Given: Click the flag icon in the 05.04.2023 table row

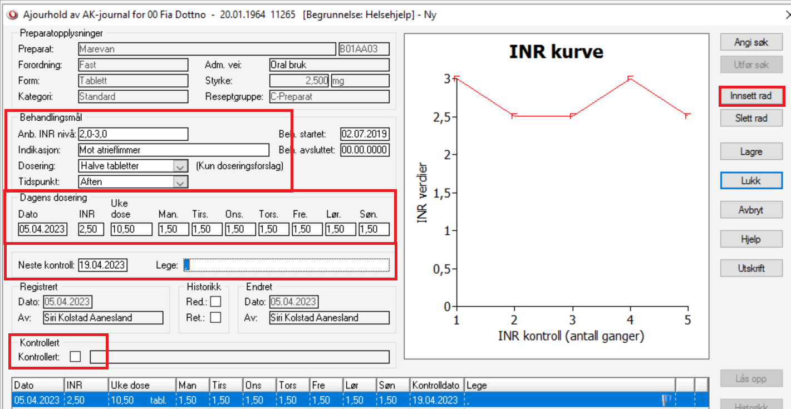Looking at the screenshot, I should click(665, 400).
